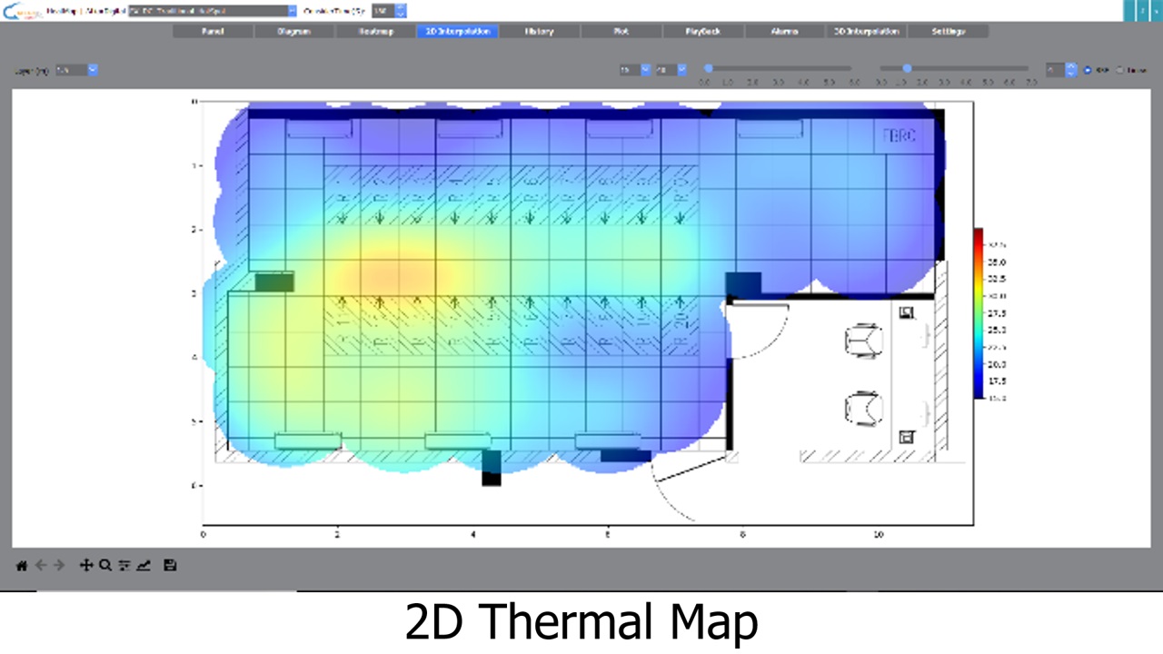Image resolution: width=1163 pixels, height=654 pixels.
Task: Open the configure subplots sliders icon
Action: click(124, 565)
